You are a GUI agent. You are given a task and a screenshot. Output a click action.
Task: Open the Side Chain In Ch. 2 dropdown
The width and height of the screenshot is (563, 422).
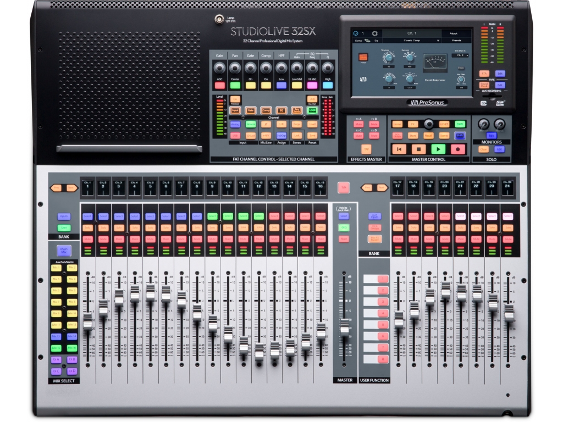coord(460,55)
